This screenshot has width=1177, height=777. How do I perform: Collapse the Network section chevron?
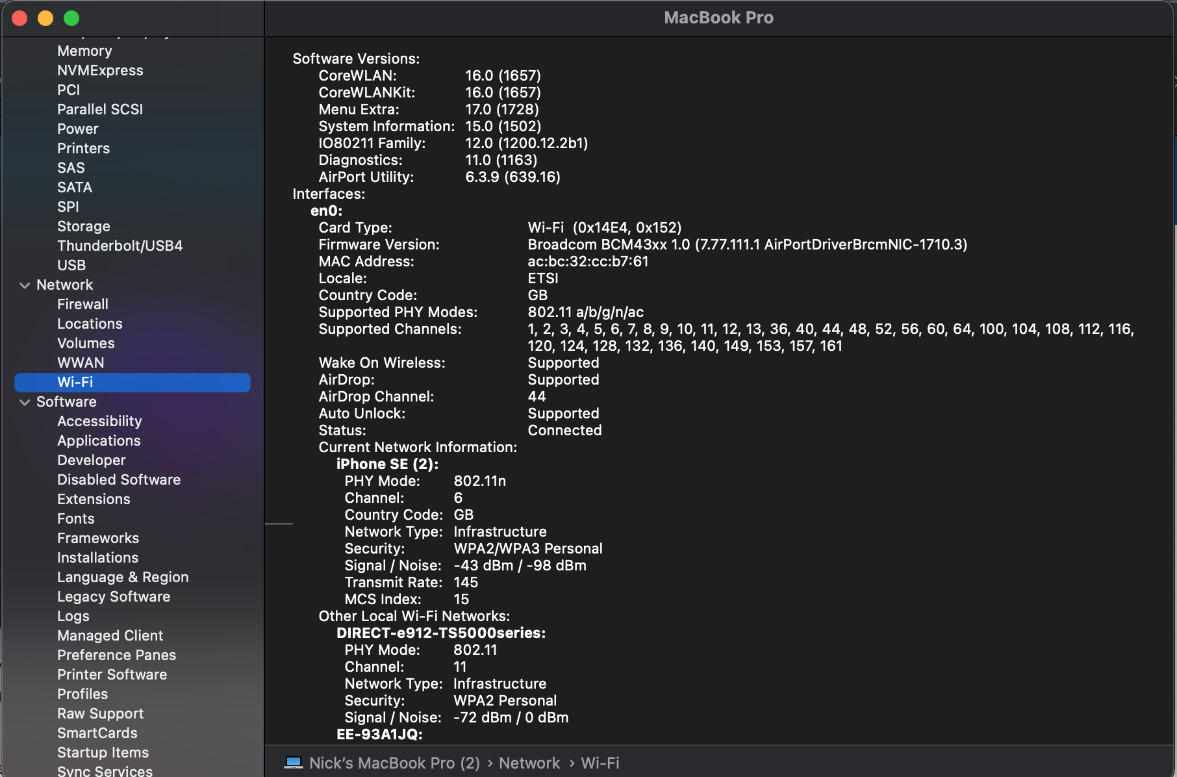click(25, 285)
